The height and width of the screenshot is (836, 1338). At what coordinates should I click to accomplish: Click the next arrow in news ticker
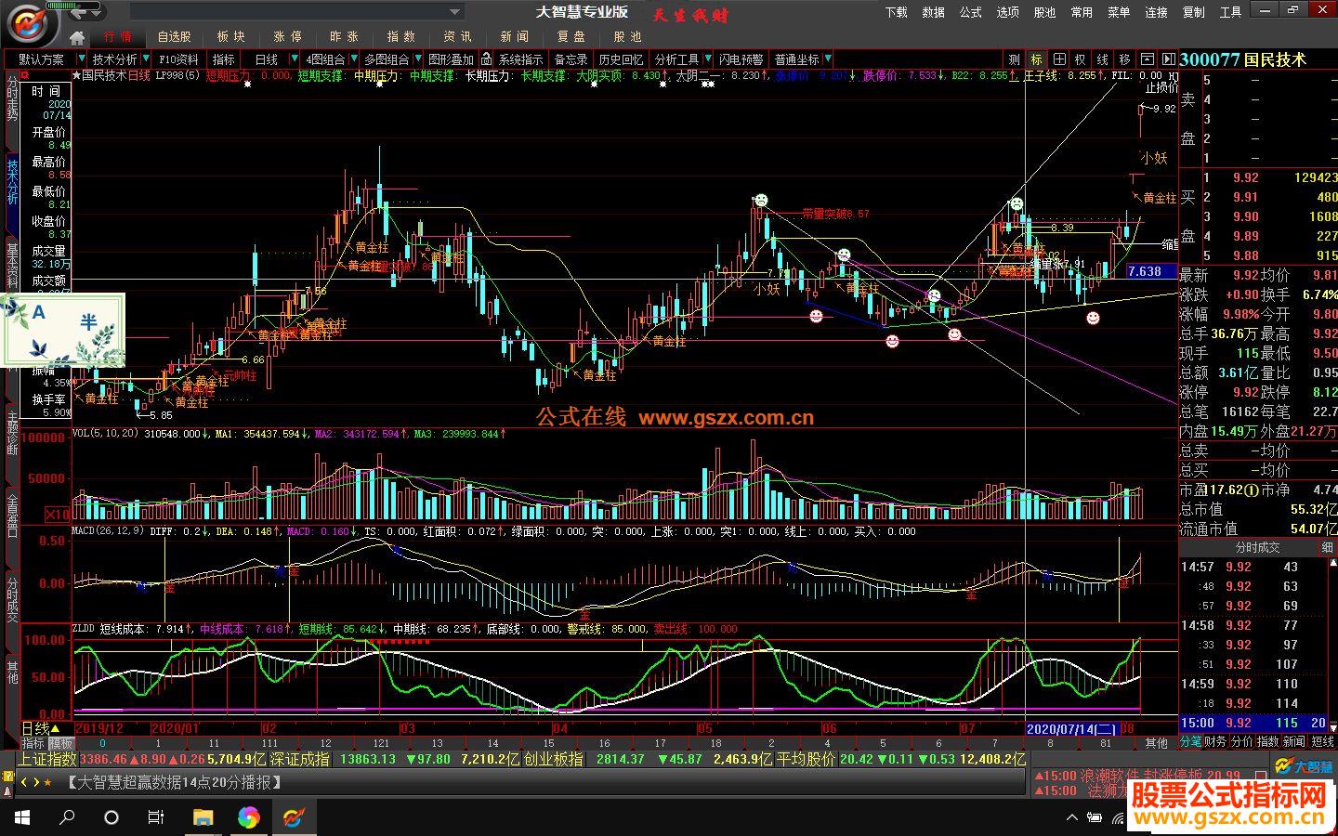pyautogui.click(x=35, y=782)
